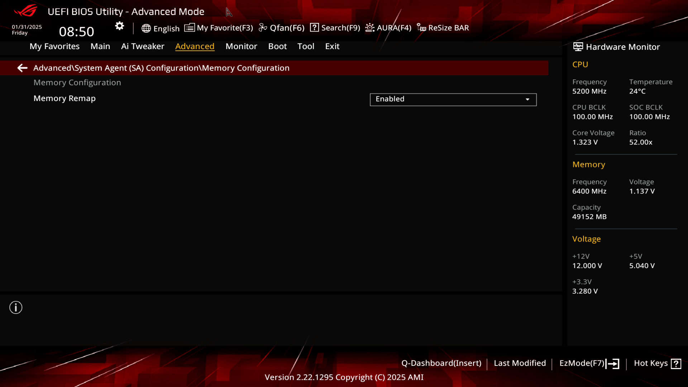Switch to the Ai Tweaker tab
This screenshot has height=387, width=688.
pyautogui.click(x=143, y=46)
